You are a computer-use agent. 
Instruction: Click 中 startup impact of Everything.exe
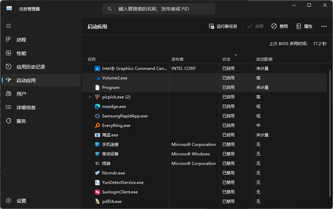[258, 126]
